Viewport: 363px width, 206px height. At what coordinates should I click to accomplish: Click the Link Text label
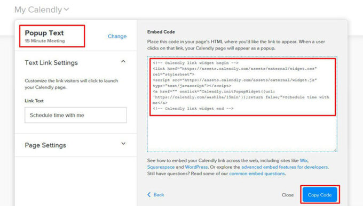point(34,101)
